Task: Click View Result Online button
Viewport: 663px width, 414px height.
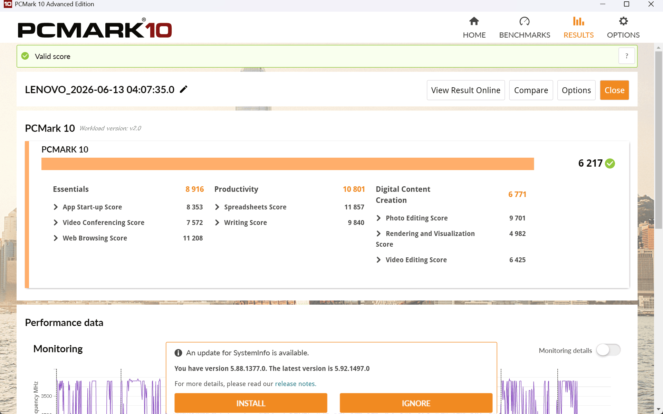Action: pyautogui.click(x=466, y=90)
